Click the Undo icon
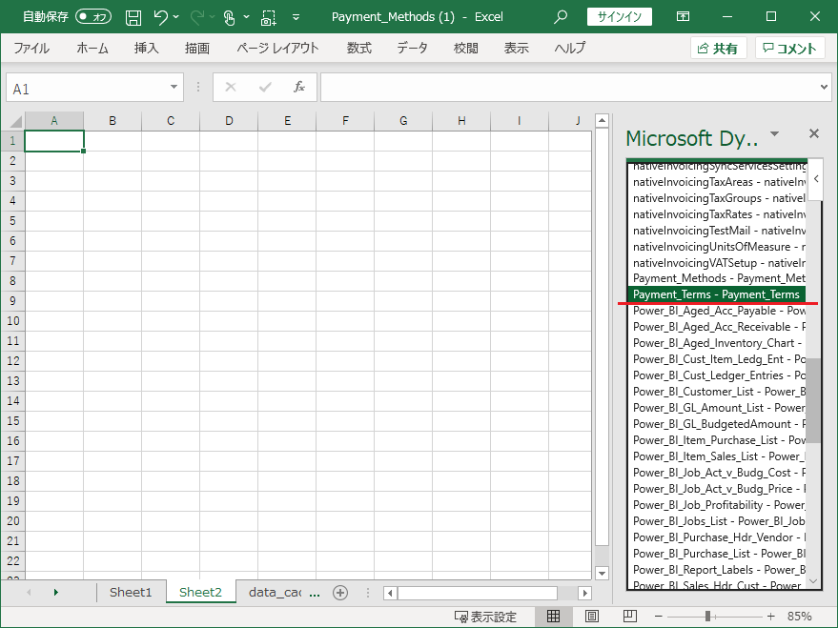The width and height of the screenshot is (838, 628). click(160, 17)
